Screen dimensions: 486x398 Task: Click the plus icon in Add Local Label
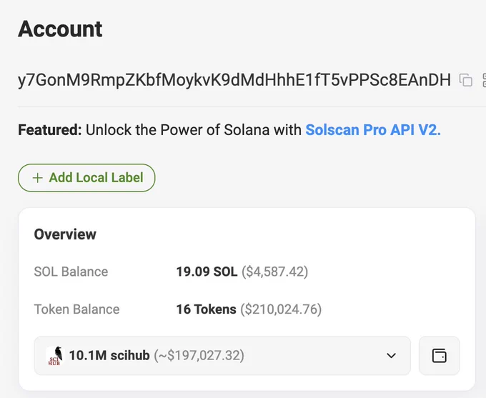(37, 178)
